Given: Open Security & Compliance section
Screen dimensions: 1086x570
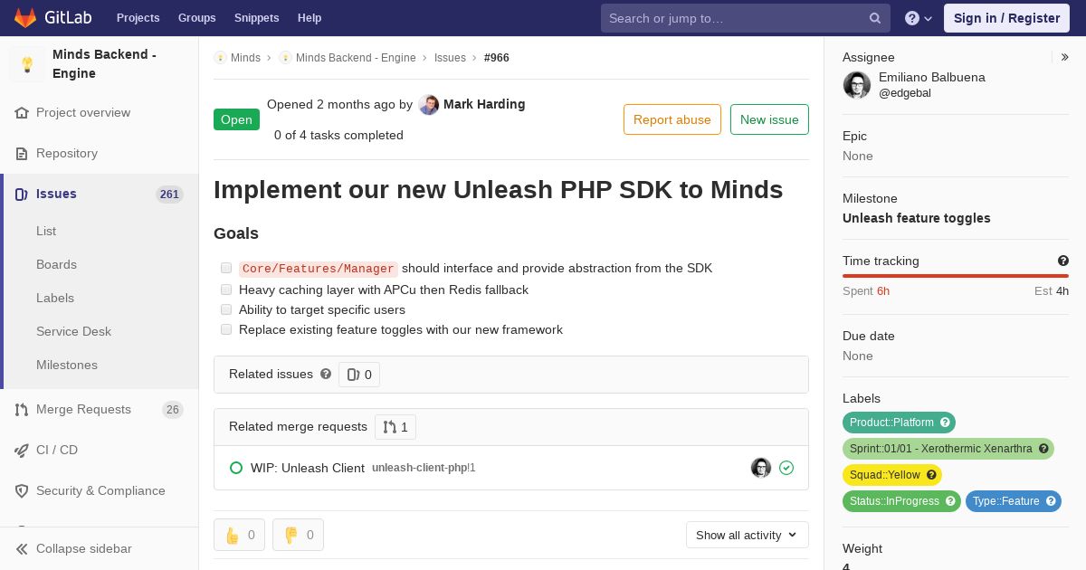Looking at the screenshot, I should tap(100, 490).
